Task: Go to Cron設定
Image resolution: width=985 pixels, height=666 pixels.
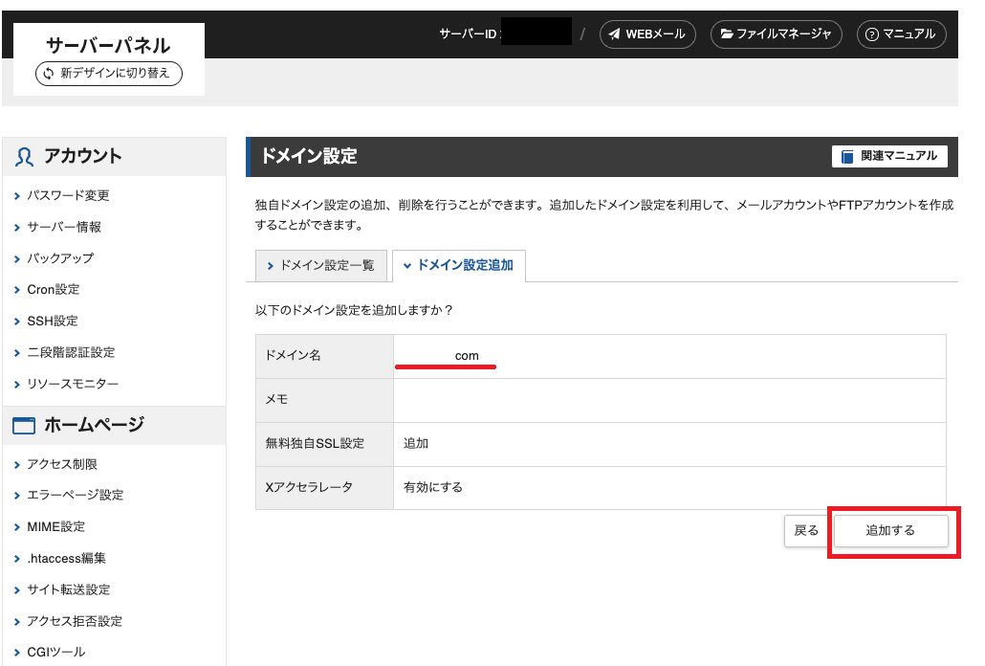Action: point(54,290)
